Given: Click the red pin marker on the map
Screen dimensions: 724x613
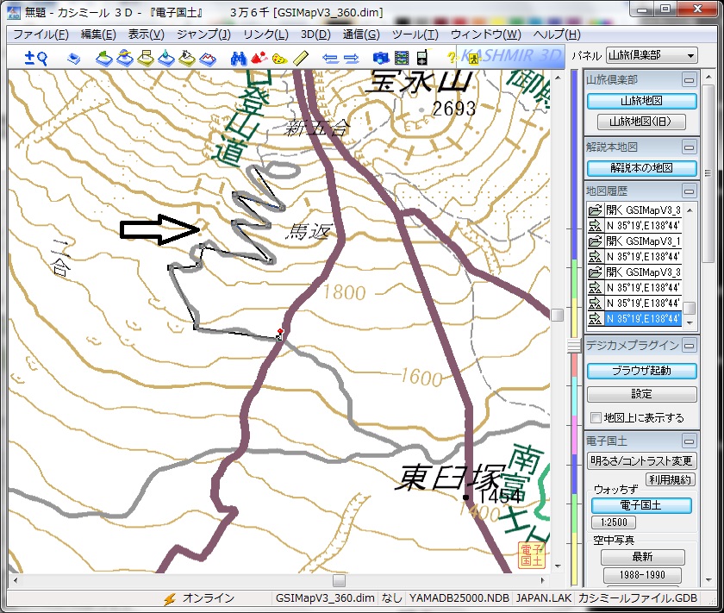Looking at the screenshot, I should tap(280, 333).
